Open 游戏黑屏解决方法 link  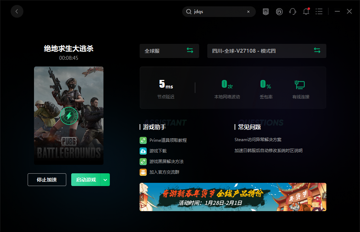pyautogui.click(x=167, y=162)
